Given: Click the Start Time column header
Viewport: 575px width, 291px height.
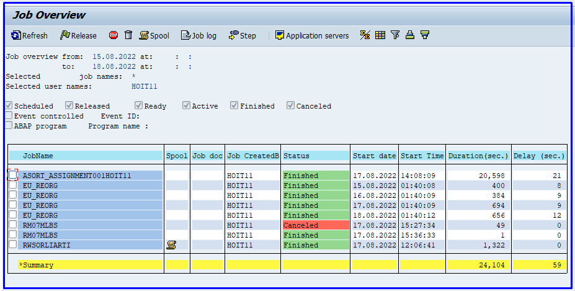Looking at the screenshot, I should click(x=422, y=156).
